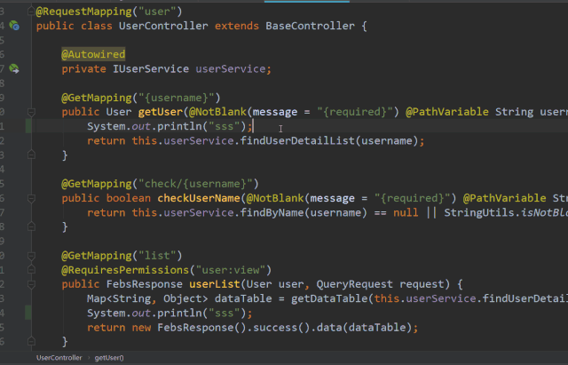Image resolution: width=568 pixels, height=365 pixels.
Task: Click the "check/{username}" mapping string
Action: tap(195, 184)
